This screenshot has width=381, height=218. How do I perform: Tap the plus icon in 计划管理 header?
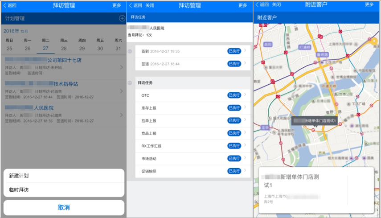122,18
